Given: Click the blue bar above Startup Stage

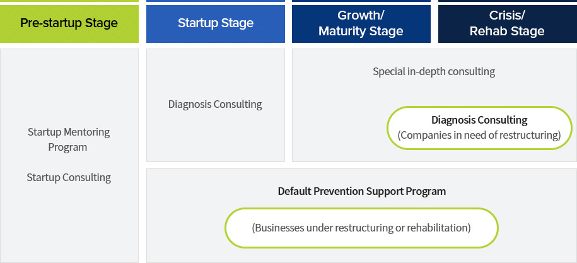Looking at the screenshot, I should 216,1.
